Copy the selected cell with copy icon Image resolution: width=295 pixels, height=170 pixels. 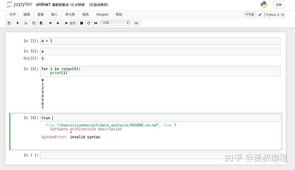point(34,23)
